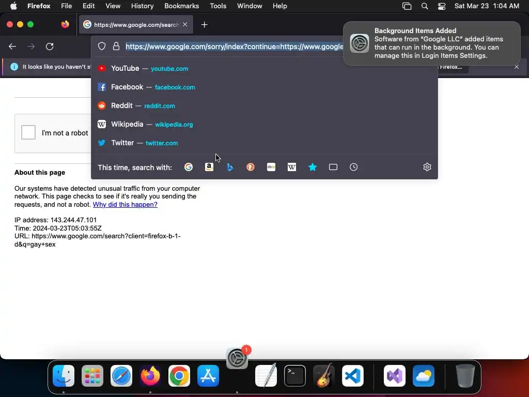Image resolution: width=529 pixels, height=397 pixels.
Task: Dismiss the Firefox info bar
Action: coord(517,67)
